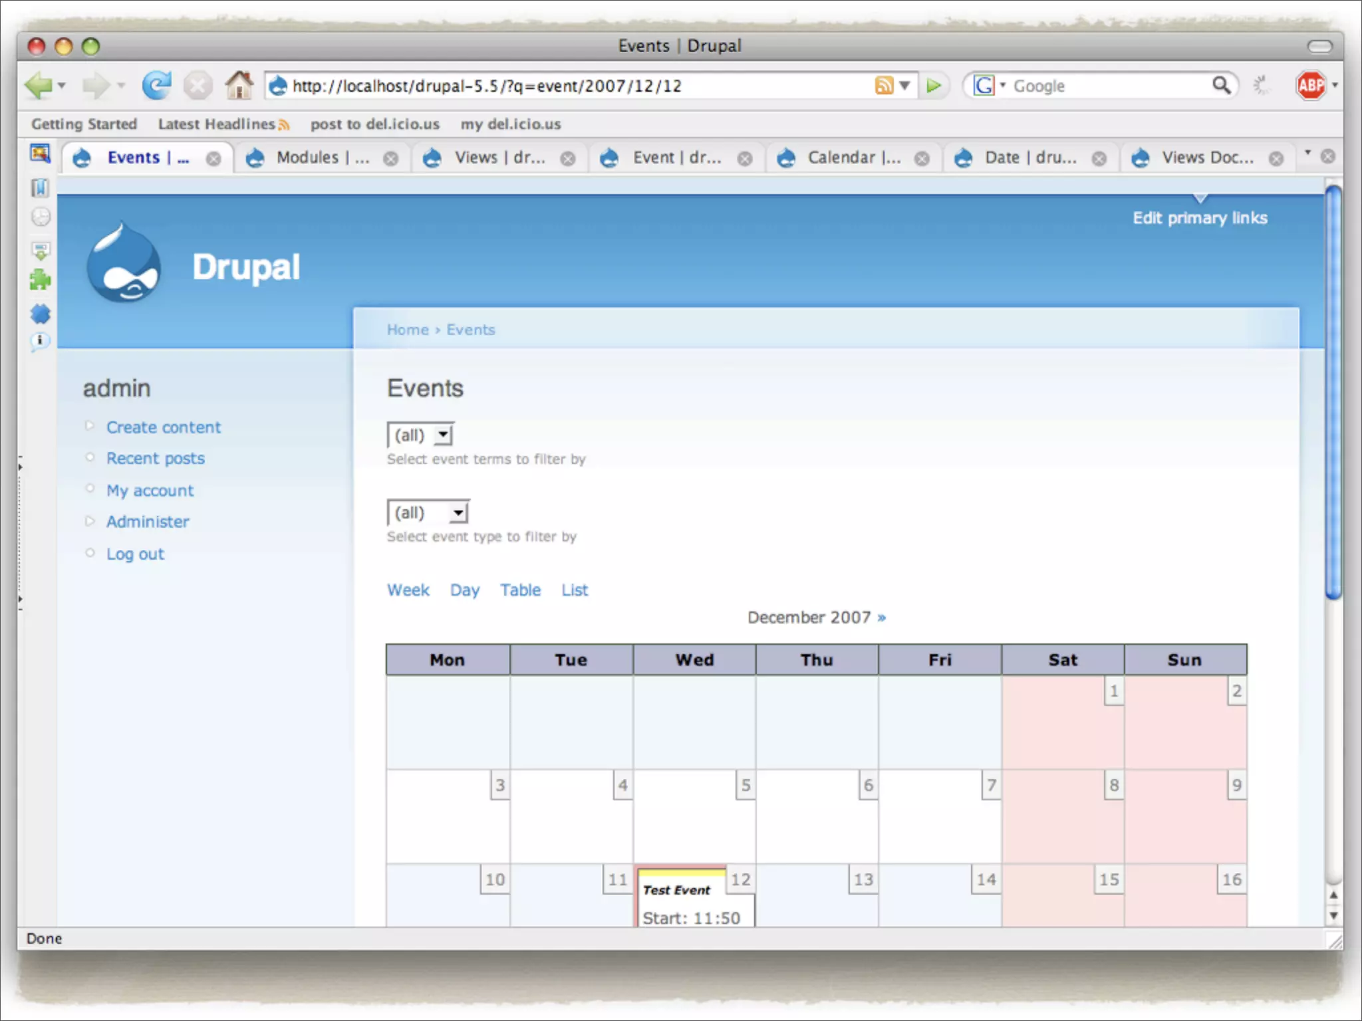Go to the Home house icon
This screenshot has width=1362, height=1021.
239,85
